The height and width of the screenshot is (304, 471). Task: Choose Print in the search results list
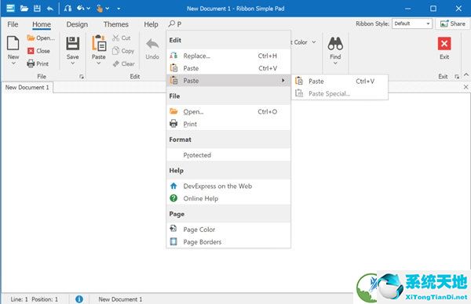[228, 124]
